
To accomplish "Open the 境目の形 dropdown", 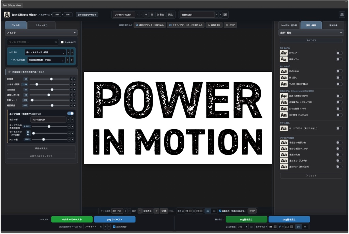I will 48,120.
